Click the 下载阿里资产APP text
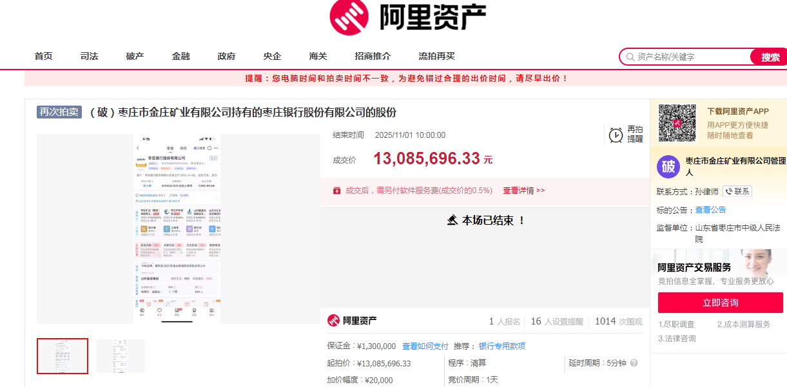The width and height of the screenshot is (787, 387). 738,111
